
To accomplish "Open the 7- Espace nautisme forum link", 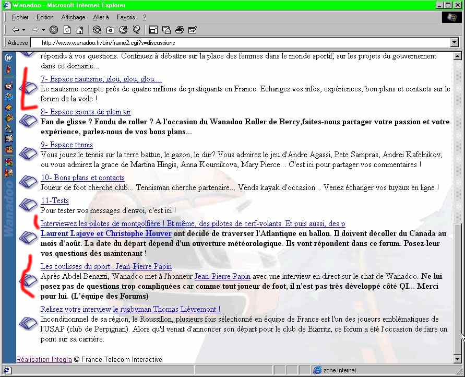I will 101,79.
